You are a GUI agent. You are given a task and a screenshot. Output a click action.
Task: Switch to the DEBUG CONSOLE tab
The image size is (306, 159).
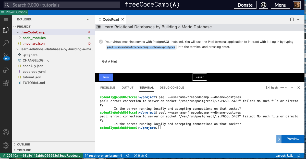(x=172, y=88)
